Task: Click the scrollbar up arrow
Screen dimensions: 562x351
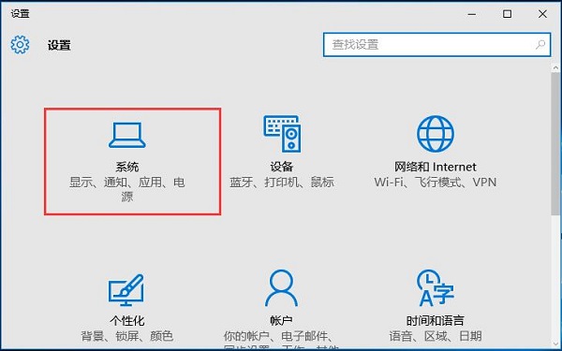Action: [x=555, y=67]
